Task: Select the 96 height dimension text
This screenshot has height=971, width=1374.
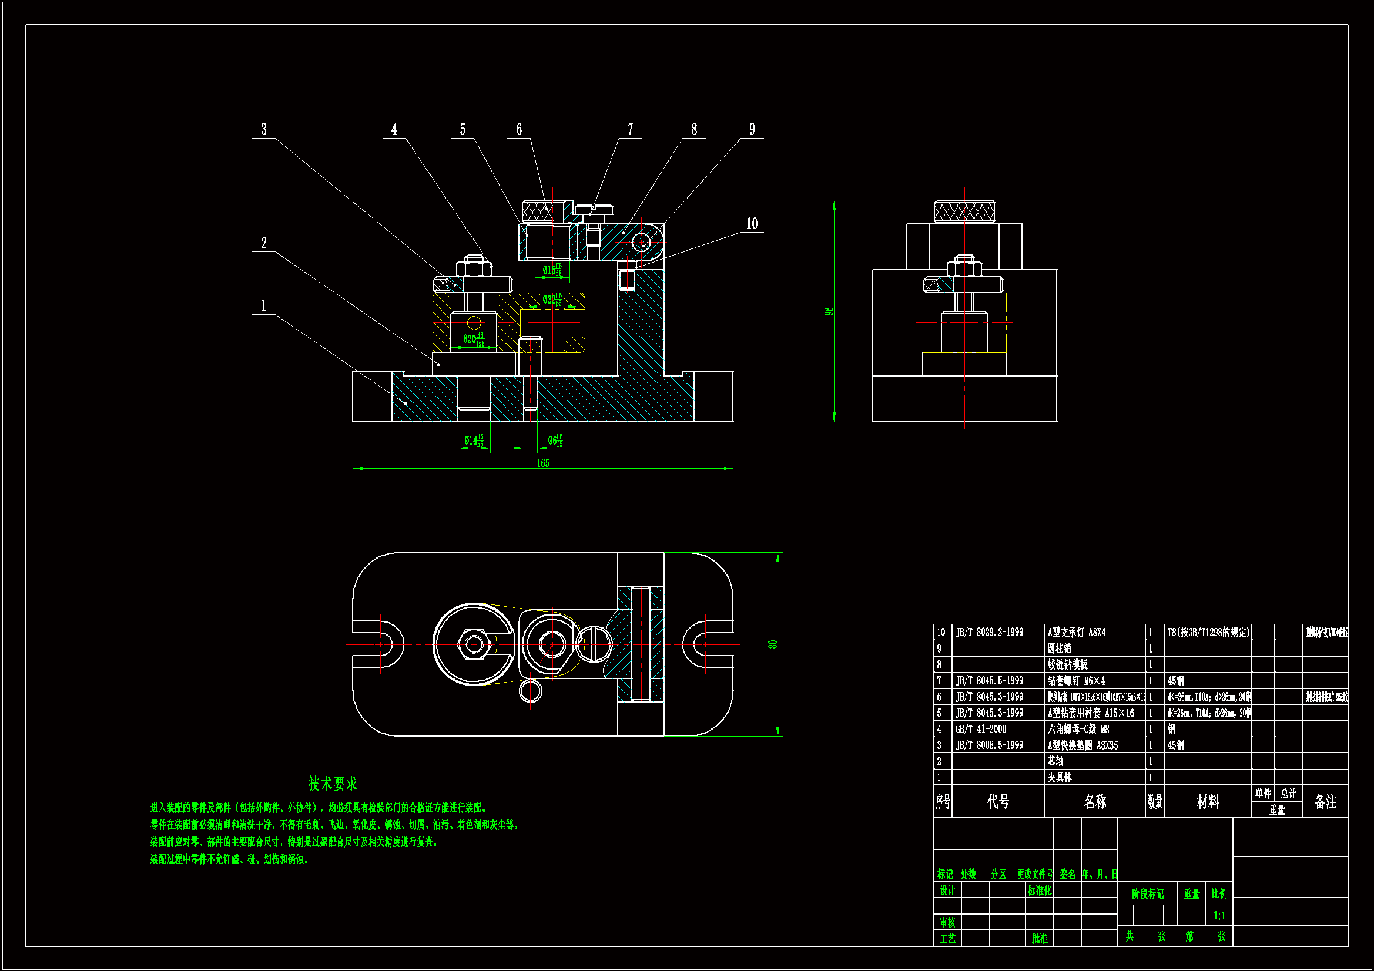Action: [829, 312]
